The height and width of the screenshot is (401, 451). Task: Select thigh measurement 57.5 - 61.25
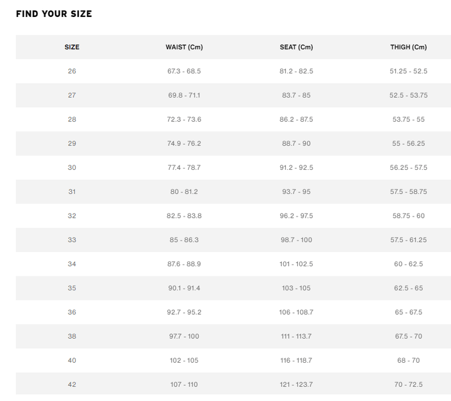(x=409, y=240)
